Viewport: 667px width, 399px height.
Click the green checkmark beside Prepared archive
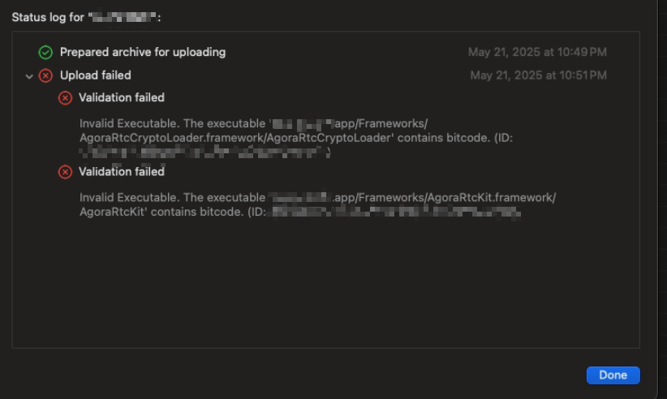point(45,52)
